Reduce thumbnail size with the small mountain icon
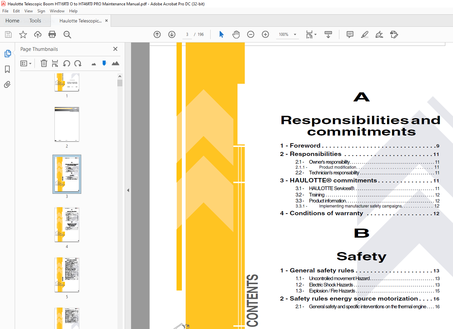This screenshot has width=453, height=329. click(94, 64)
